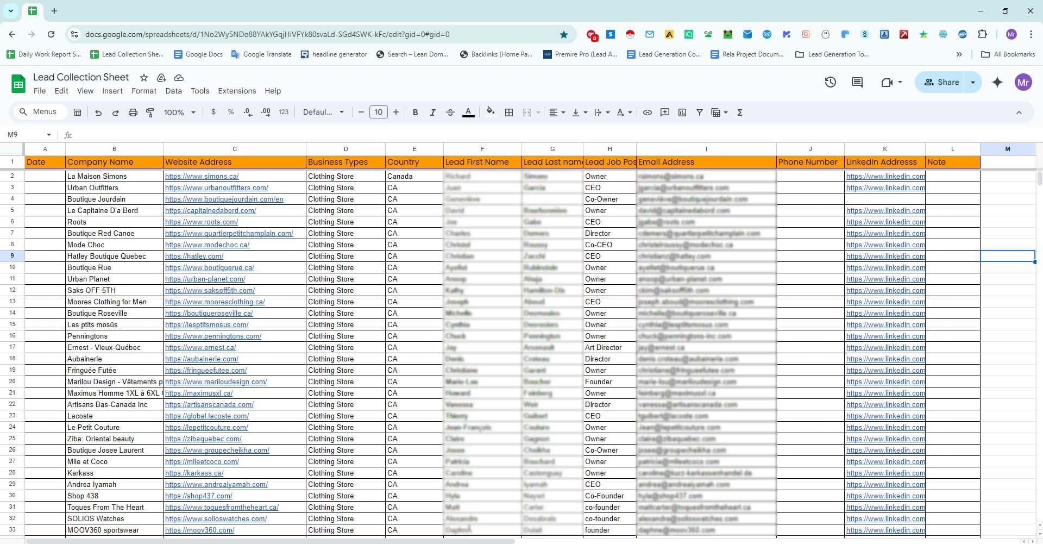Image resolution: width=1043 pixels, height=544 pixels.
Task: Click the Insert chart icon
Action: pyautogui.click(x=682, y=112)
